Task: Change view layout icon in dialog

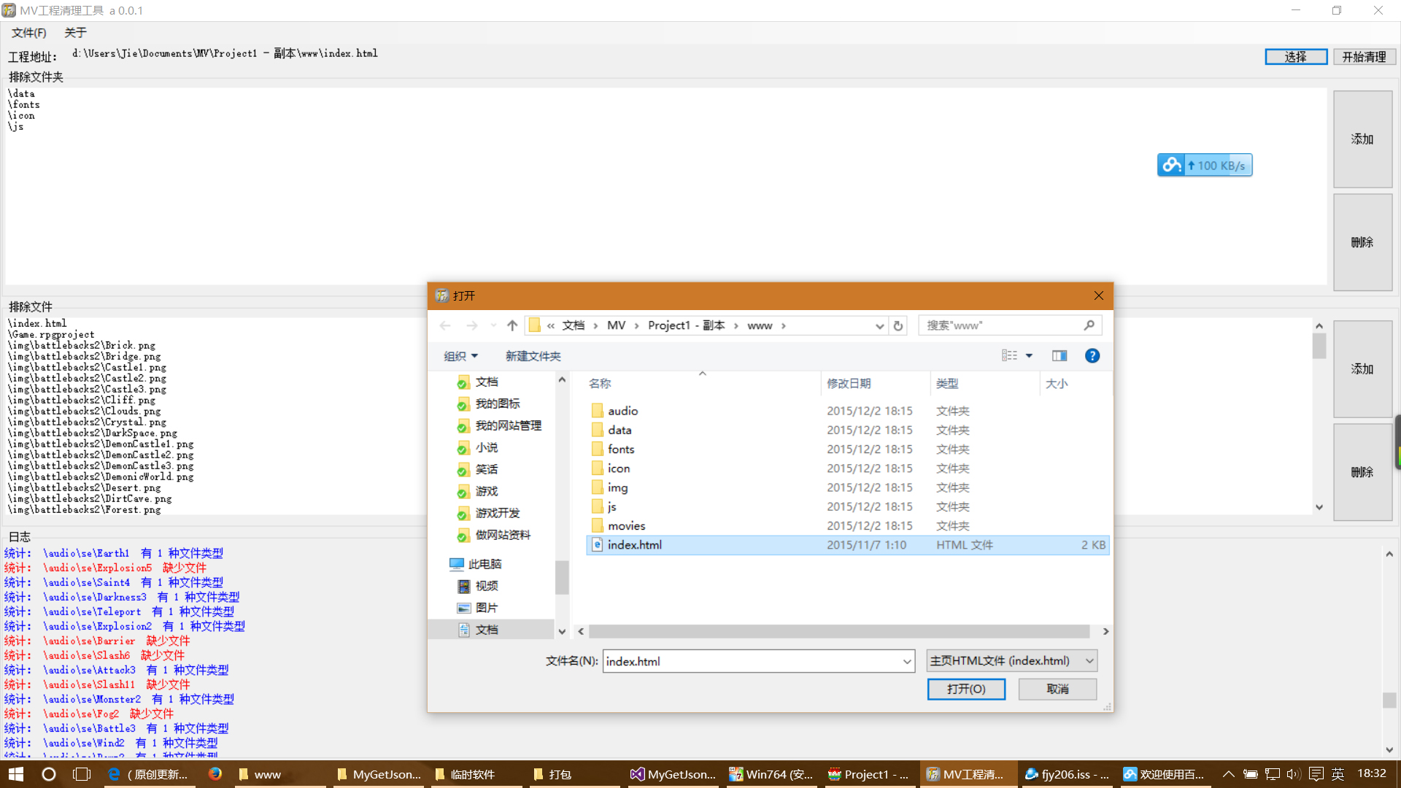Action: coord(1009,355)
